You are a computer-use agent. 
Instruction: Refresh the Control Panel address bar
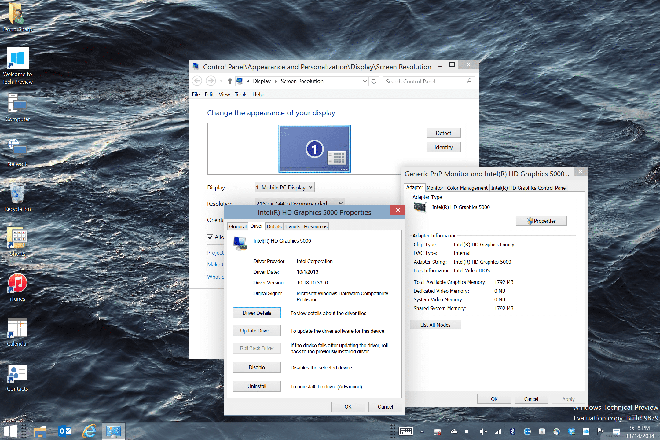pyautogui.click(x=374, y=81)
